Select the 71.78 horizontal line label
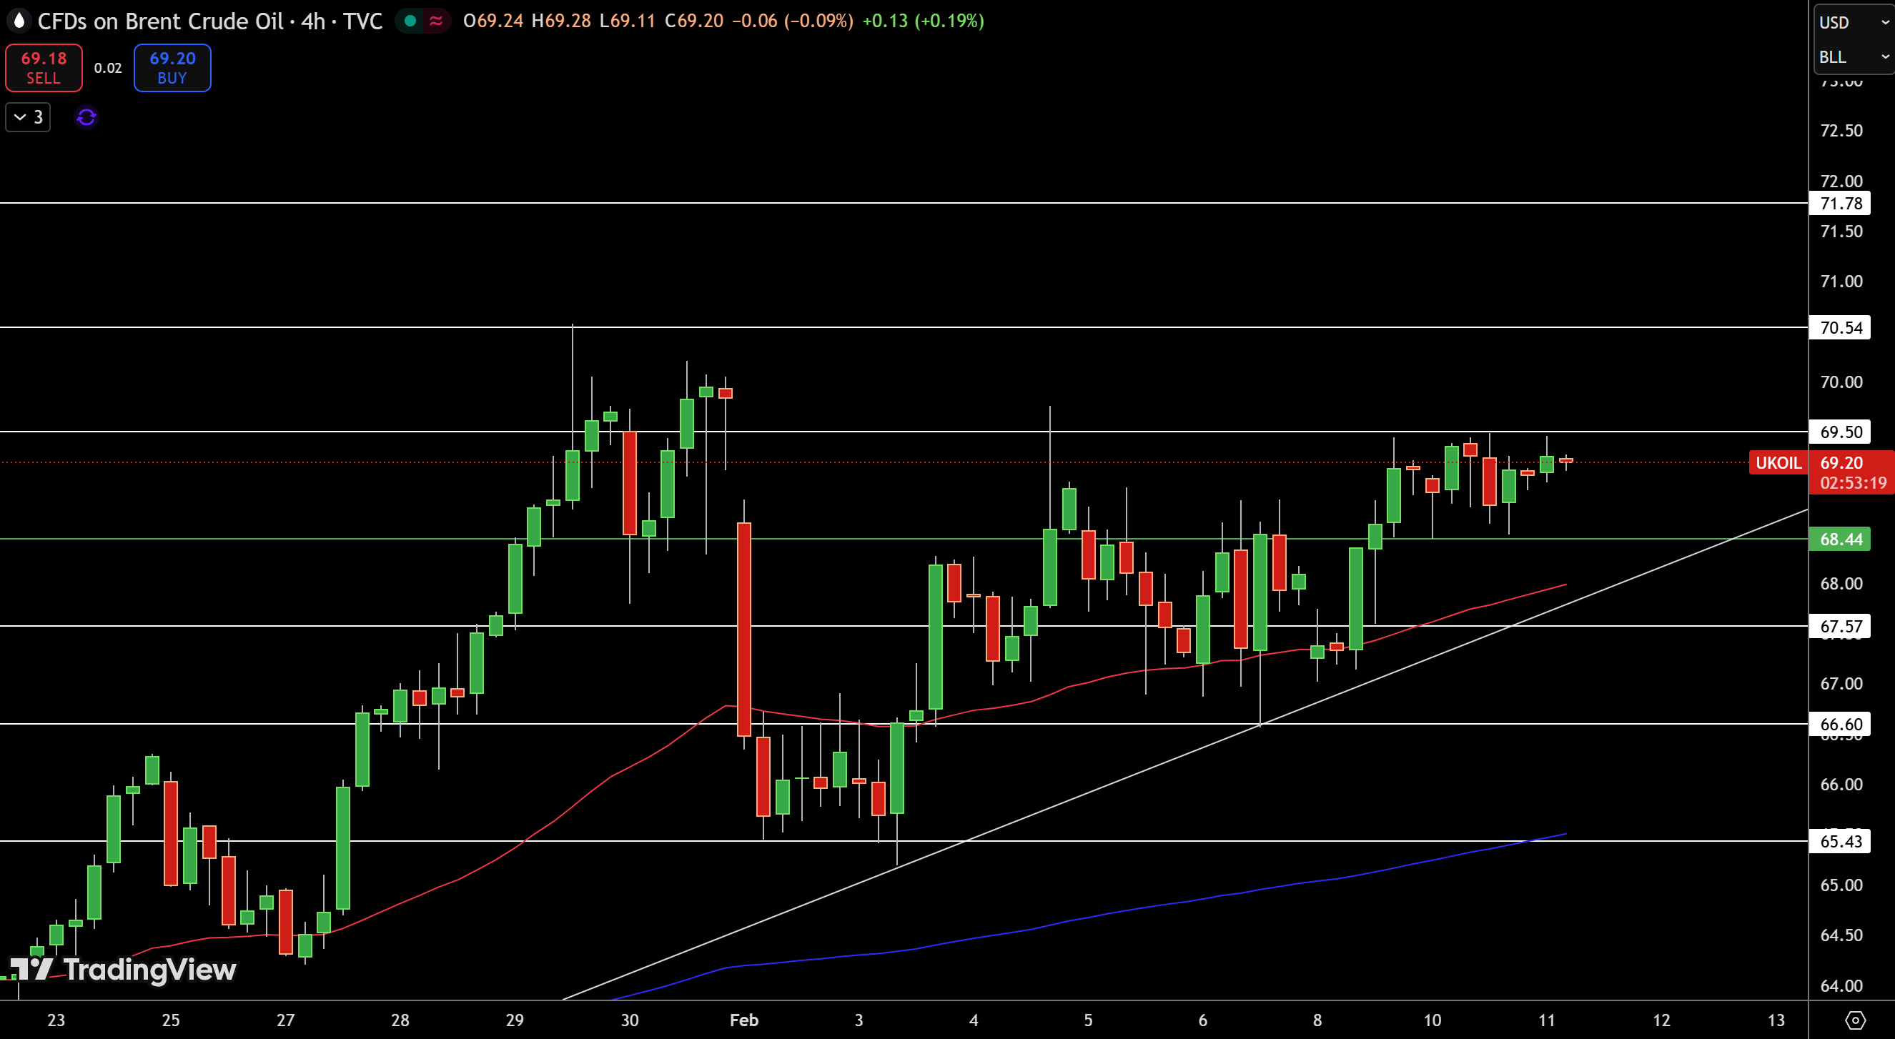Image resolution: width=1895 pixels, height=1039 pixels. (x=1840, y=203)
